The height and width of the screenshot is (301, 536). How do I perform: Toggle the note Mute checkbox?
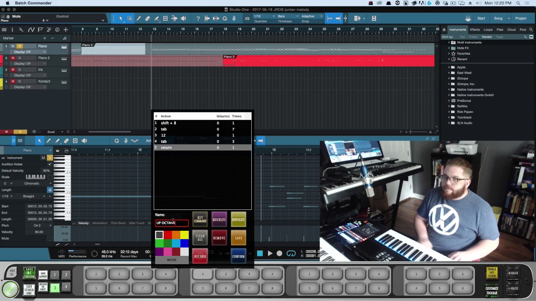[x=50, y=238]
